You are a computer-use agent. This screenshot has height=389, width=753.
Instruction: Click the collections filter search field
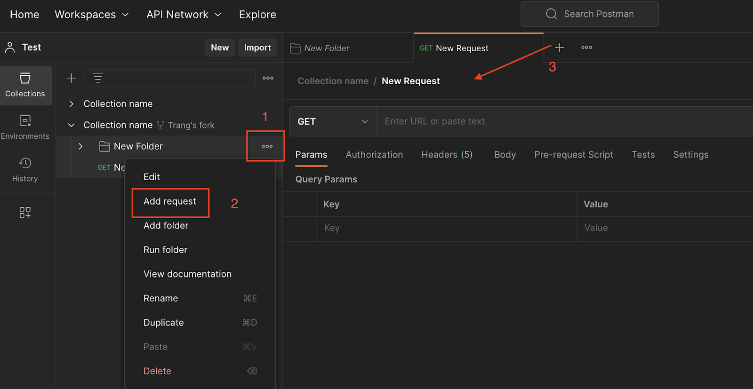(x=169, y=78)
